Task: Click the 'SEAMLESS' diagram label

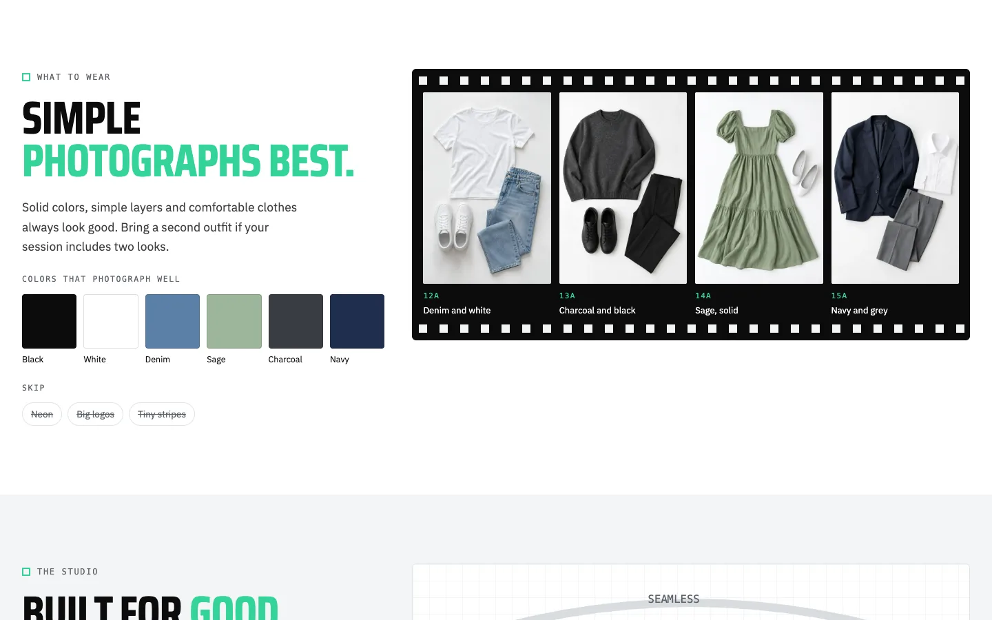Action: 674,599
